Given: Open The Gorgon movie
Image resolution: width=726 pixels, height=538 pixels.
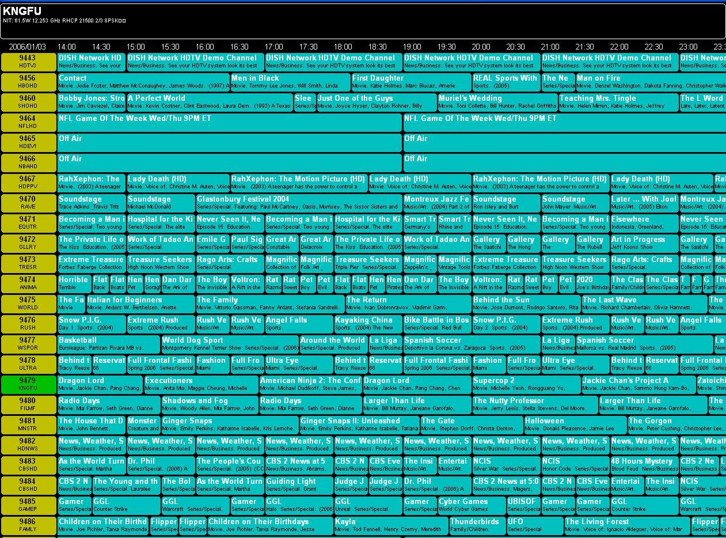Looking at the screenshot, I should 676,425.
